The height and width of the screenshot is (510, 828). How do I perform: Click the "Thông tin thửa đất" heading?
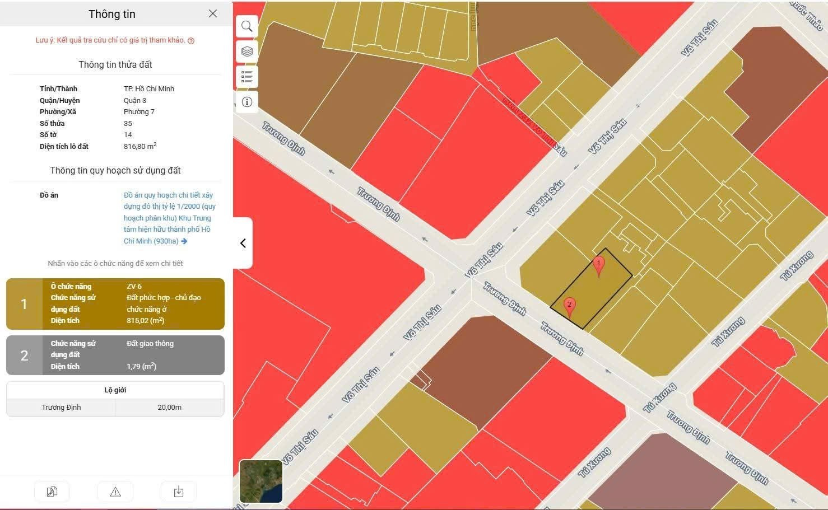[115, 64]
